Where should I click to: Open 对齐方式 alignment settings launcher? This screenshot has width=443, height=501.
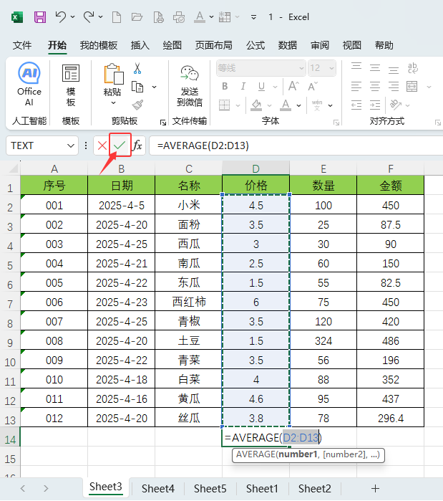(x=437, y=123)
